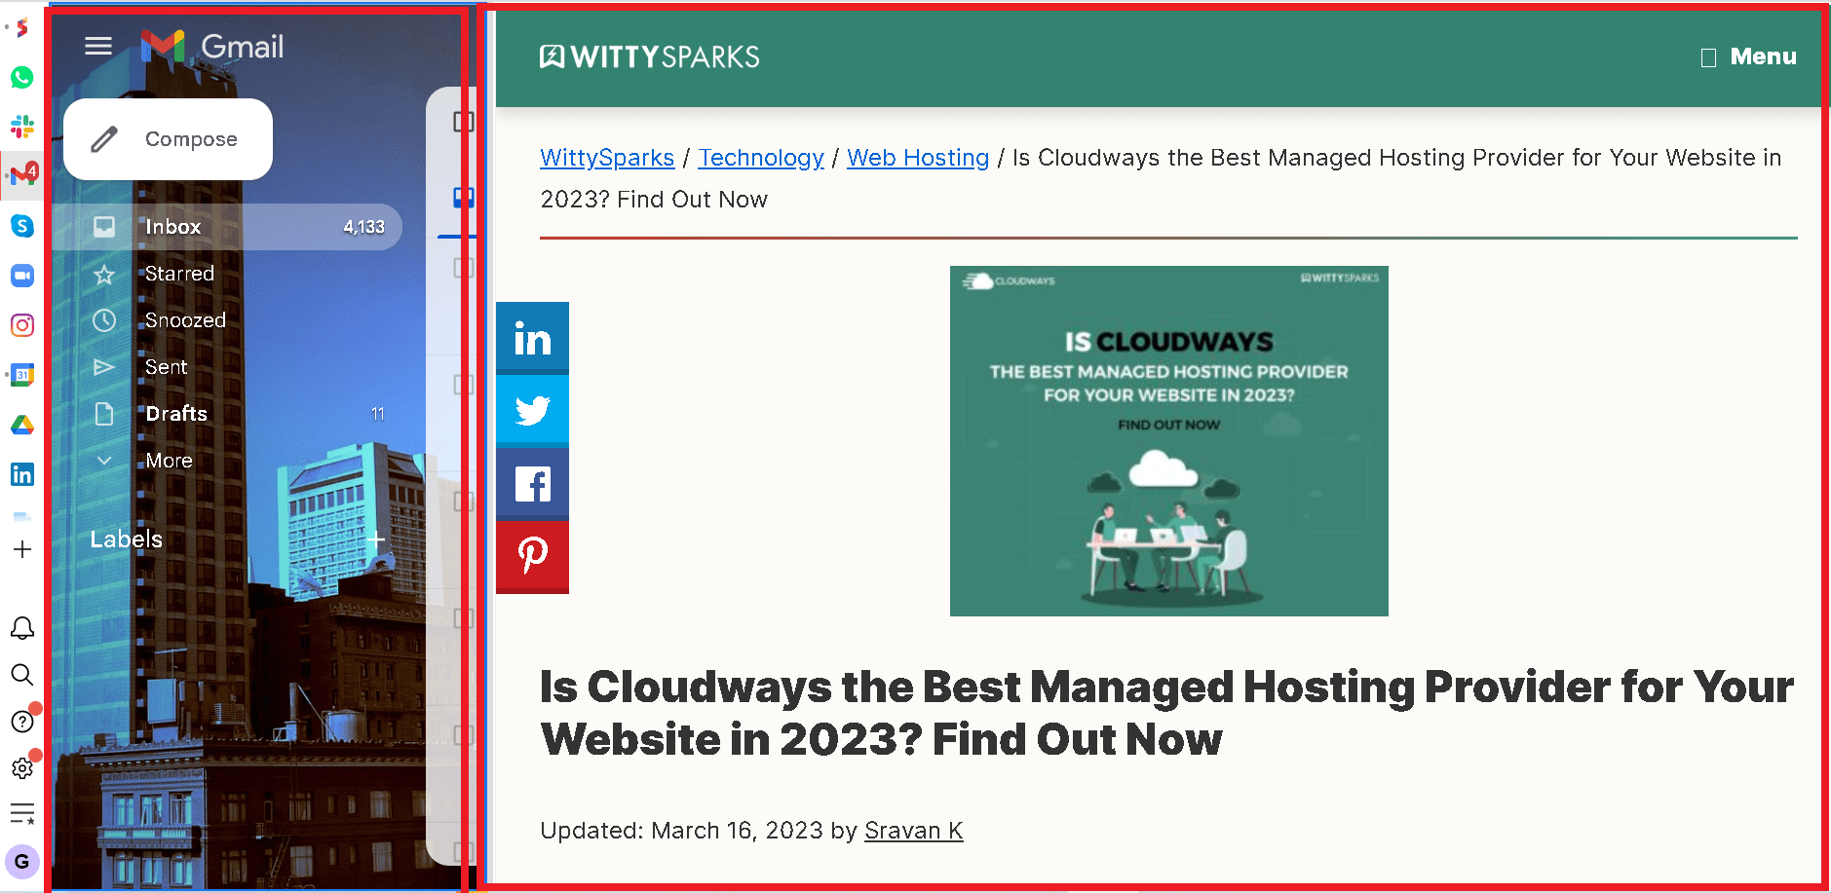Viewport: 1831px width, 893px height.
Task: Follow the Web Hosting breadcrumb link
Action: [918, 158]
